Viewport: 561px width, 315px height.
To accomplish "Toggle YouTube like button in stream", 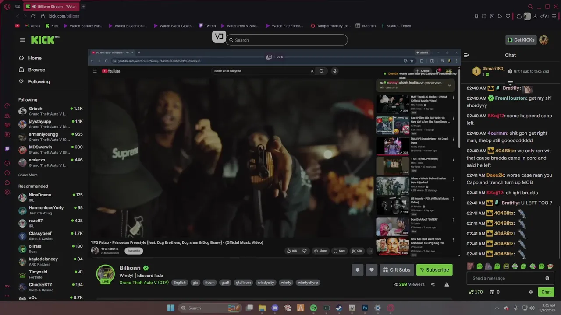I will (x=291, y=251).
